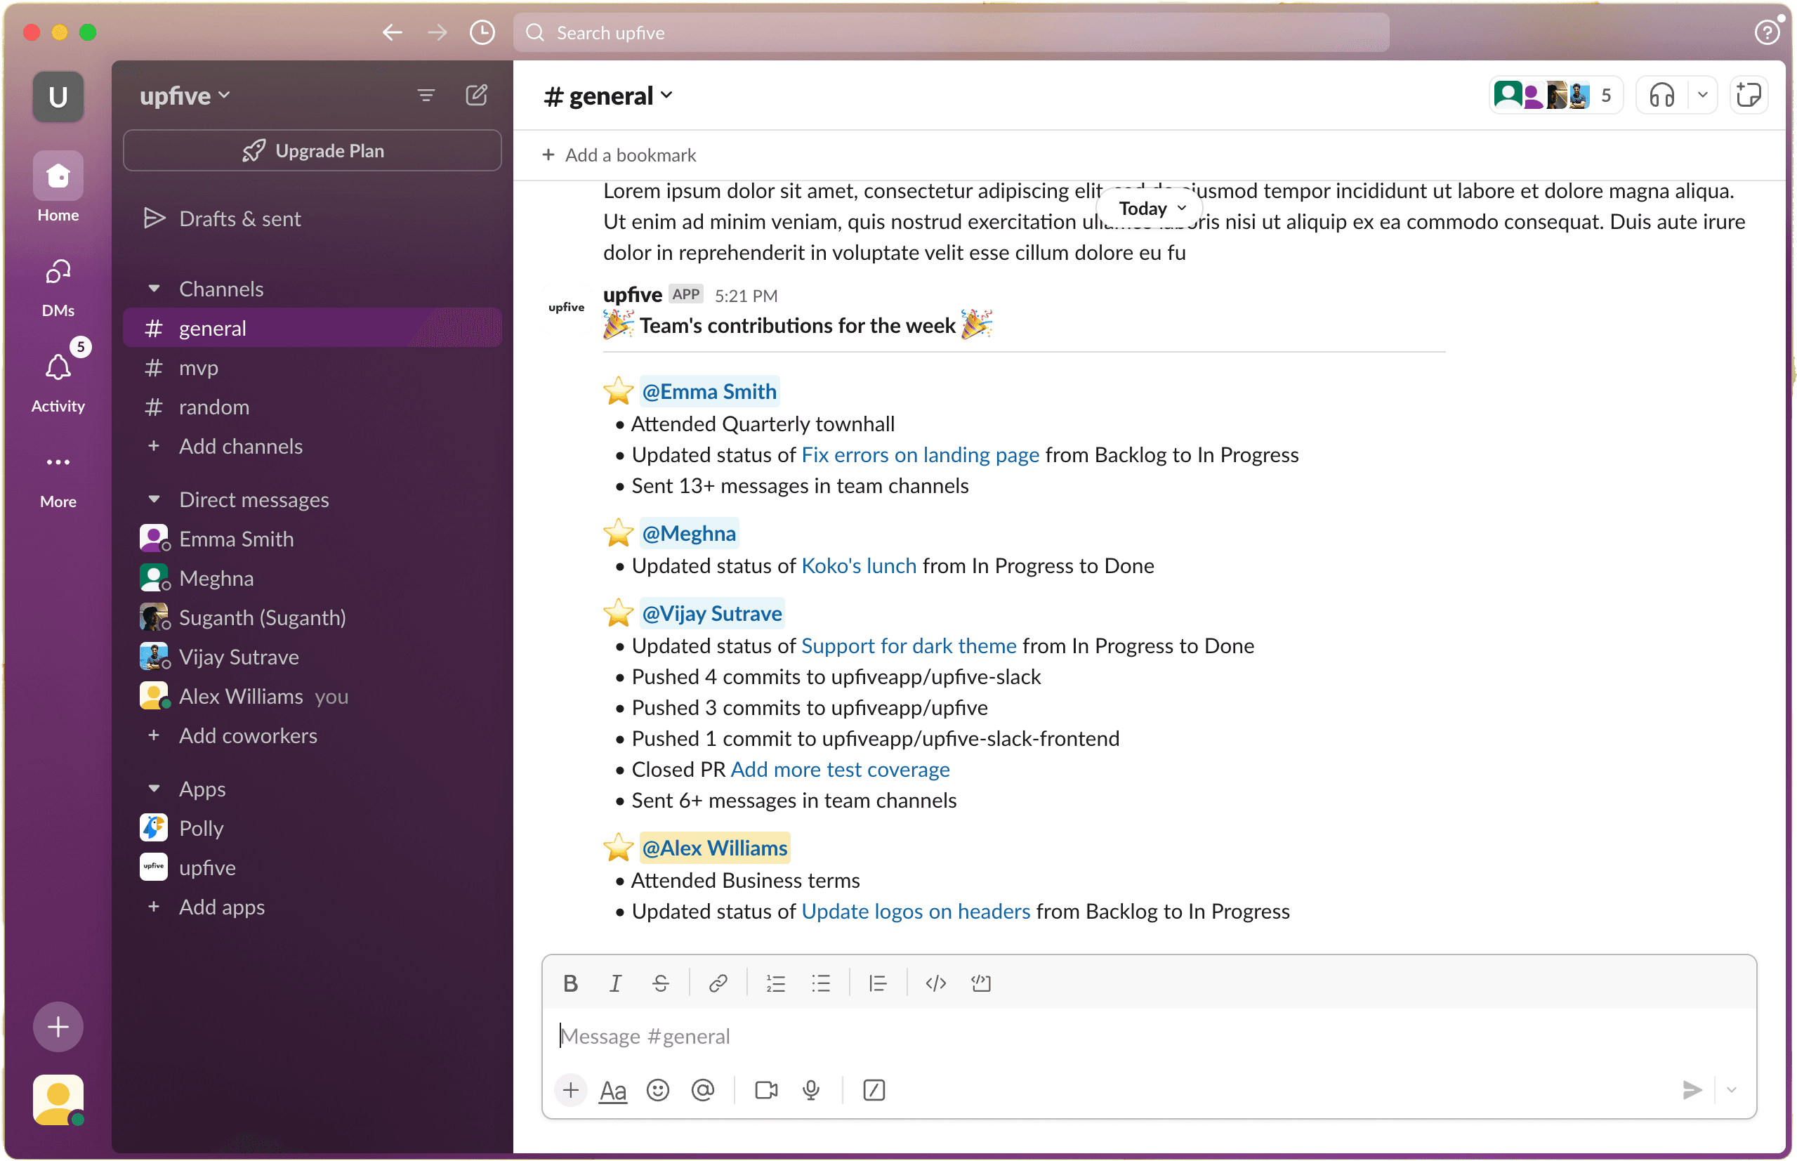Open the Koko's lunch link
This screenshot has width=1797, height=1161.
859,566
